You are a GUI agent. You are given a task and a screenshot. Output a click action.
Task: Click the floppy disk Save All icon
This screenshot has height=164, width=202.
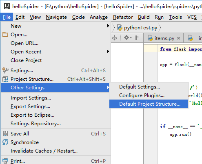tap(5, 133)
